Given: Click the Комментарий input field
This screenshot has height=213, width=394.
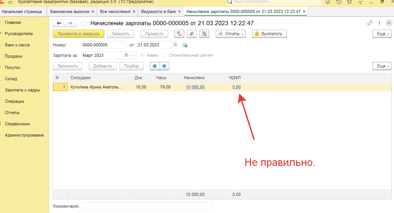Looking at the screenshot, I should click(x=147, y=206).
